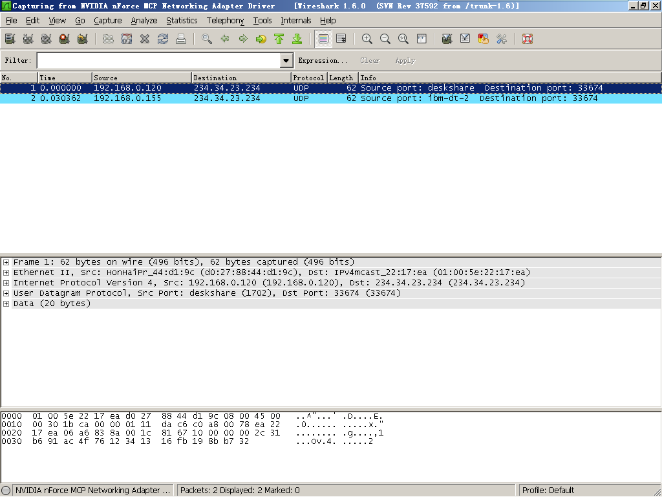This screenshot has width=662, height=497.
Task: Start a new live capture
Action: tap(47, 39)
